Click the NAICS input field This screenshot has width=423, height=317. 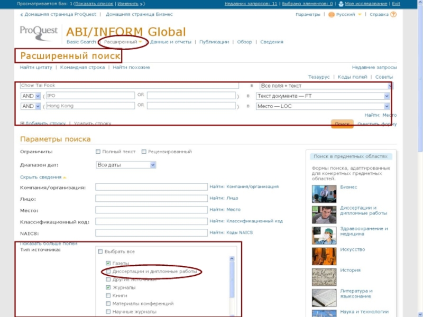pos(151,232)
